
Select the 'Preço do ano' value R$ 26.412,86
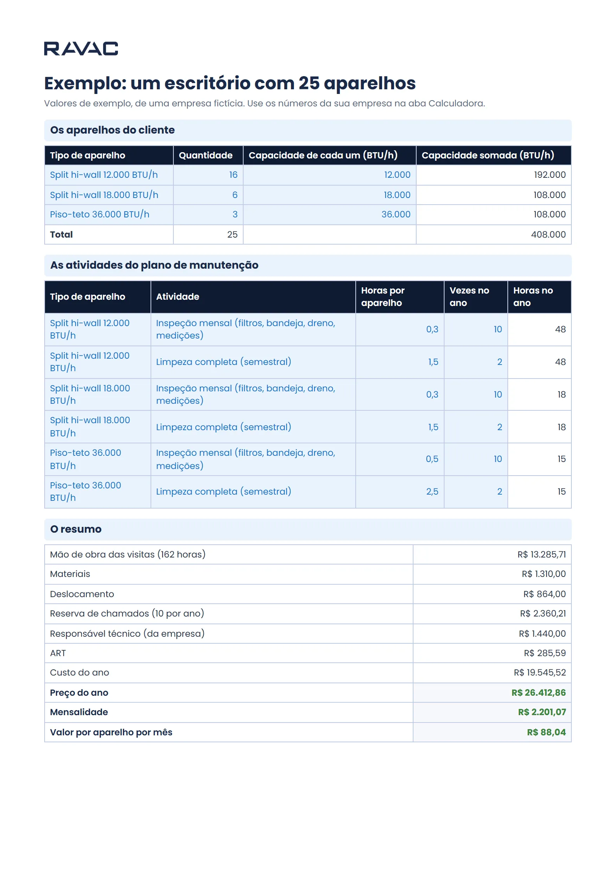coord(538,693)
